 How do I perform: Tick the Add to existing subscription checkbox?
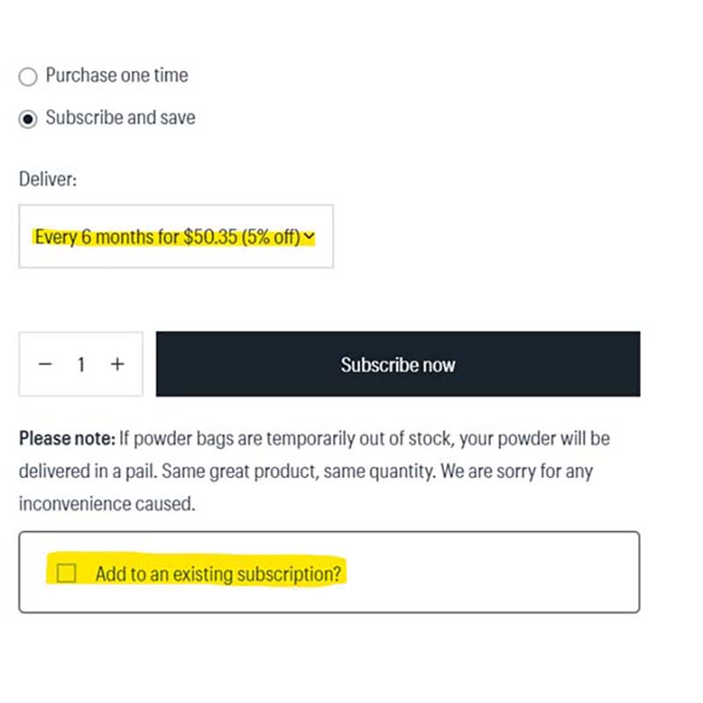coord(66,574)
